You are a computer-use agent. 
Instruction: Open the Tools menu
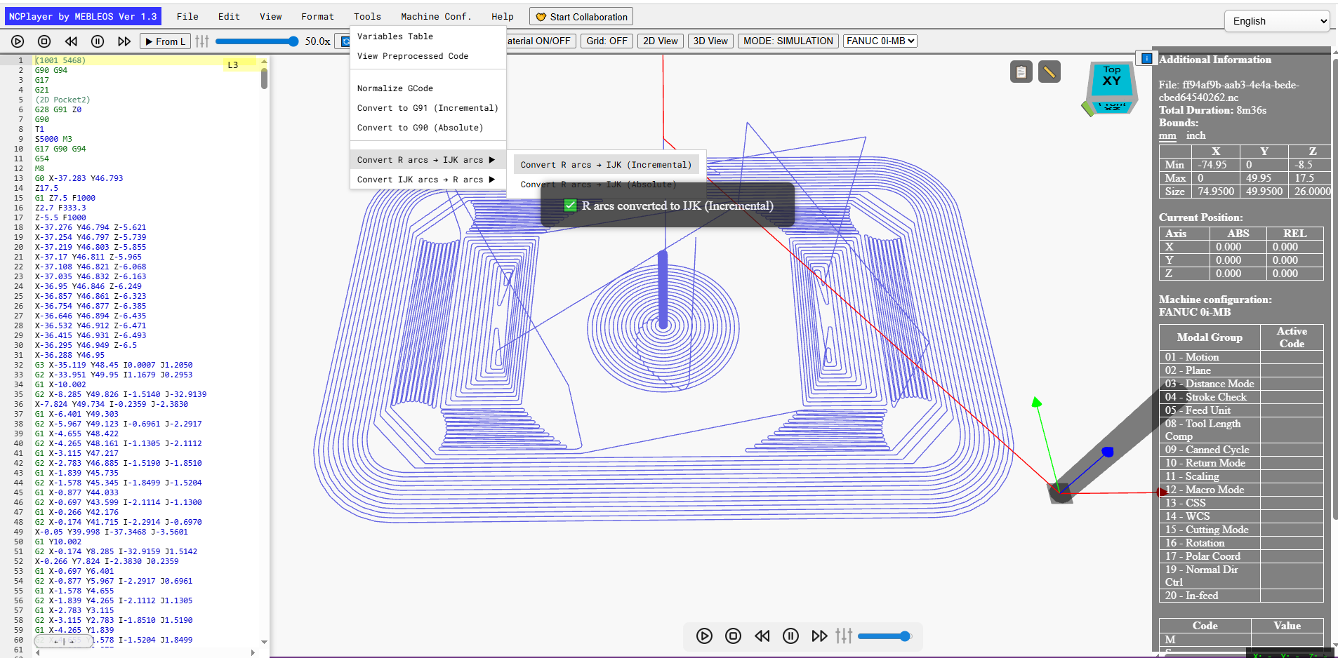pos(367,16)
